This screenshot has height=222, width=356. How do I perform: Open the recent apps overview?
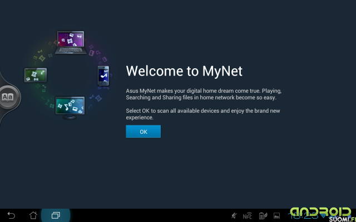point(56,215)
